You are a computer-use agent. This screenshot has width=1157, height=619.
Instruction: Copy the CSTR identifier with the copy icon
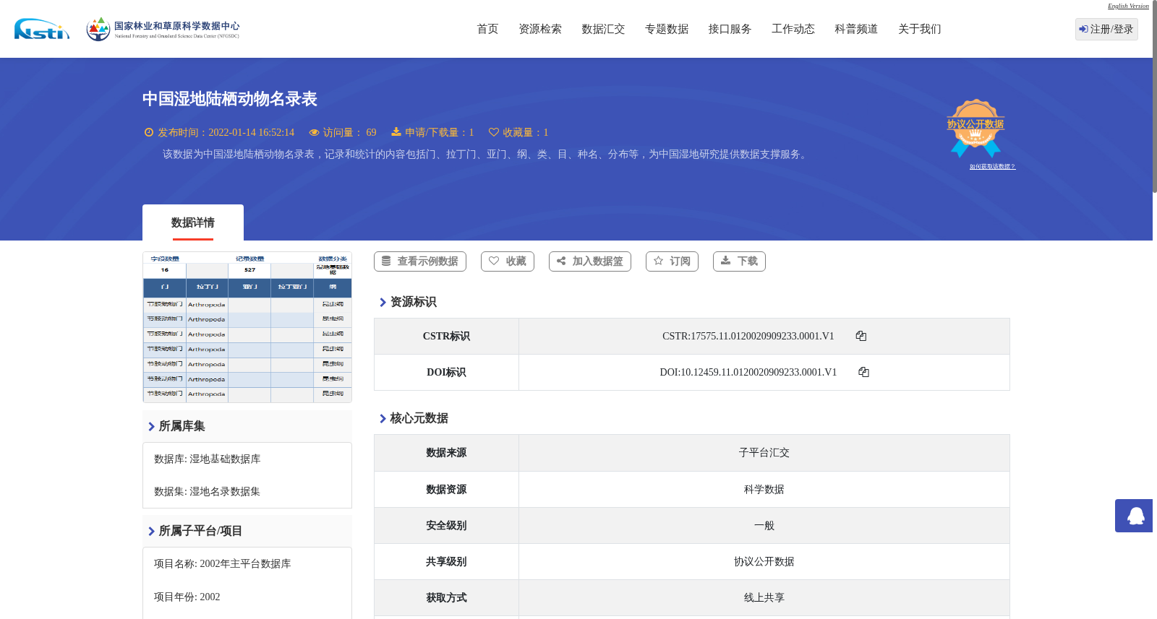pyautogui.click(x=861, y=336)
